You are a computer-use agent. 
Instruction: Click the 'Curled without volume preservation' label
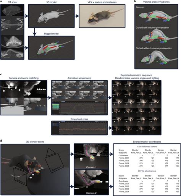[154, 48]
